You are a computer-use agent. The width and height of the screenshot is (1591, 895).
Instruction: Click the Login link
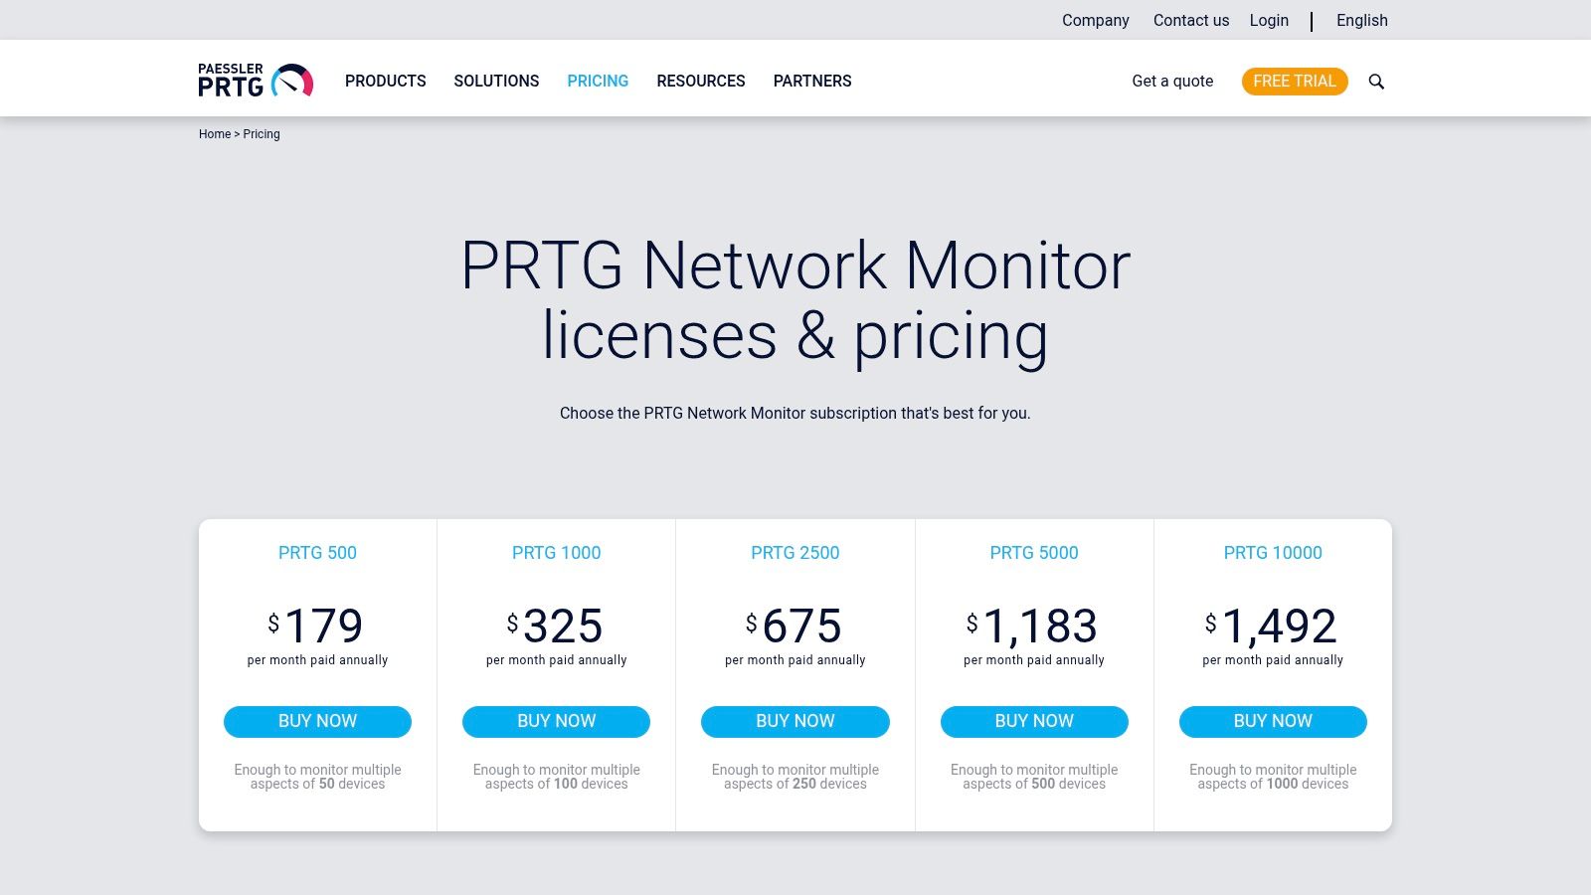click(x=1268, y=20)
